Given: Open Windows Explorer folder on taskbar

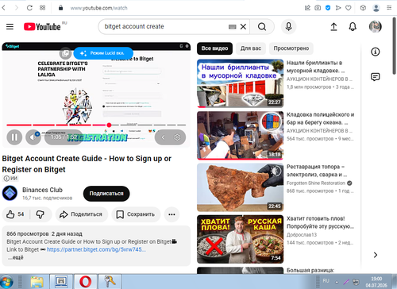Looking at the screenshot, I should tap(37, 282).
